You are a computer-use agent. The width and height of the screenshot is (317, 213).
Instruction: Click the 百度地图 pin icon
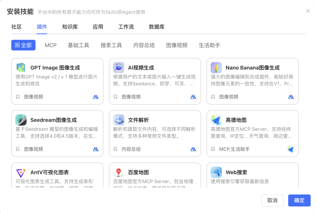click(119, 172)
